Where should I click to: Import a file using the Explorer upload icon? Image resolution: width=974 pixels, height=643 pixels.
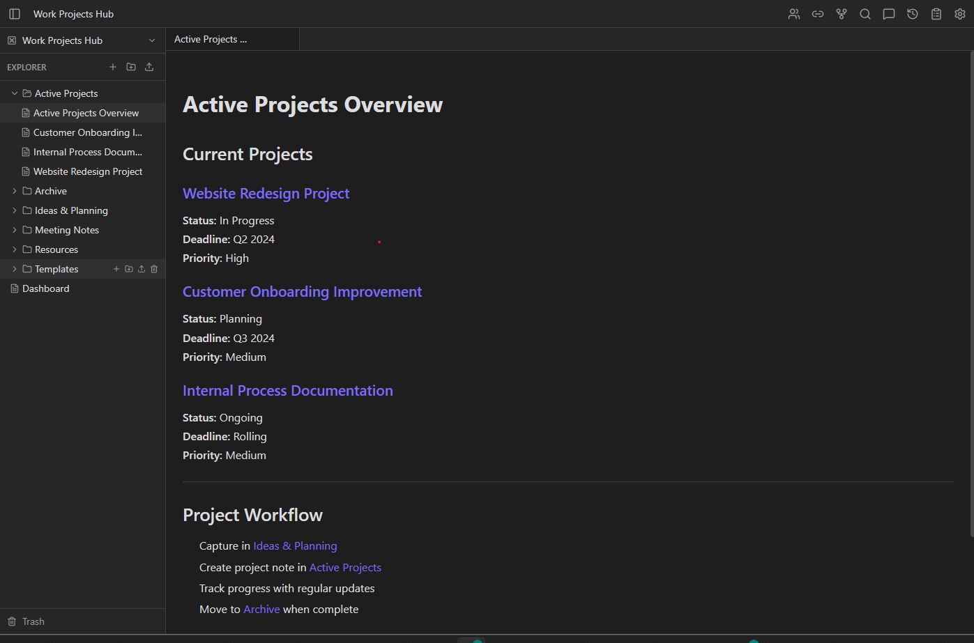coord(149,66)
